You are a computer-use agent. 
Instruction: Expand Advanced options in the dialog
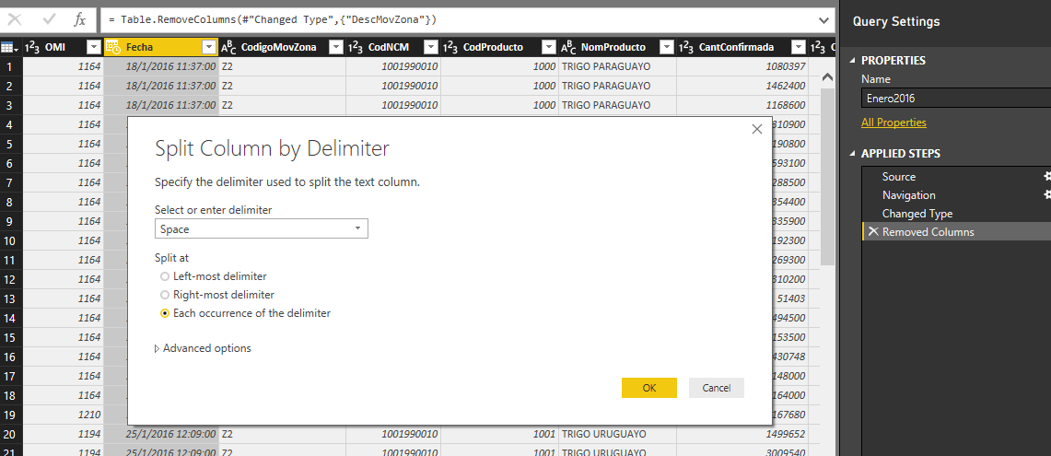click(x=203, y=348)
